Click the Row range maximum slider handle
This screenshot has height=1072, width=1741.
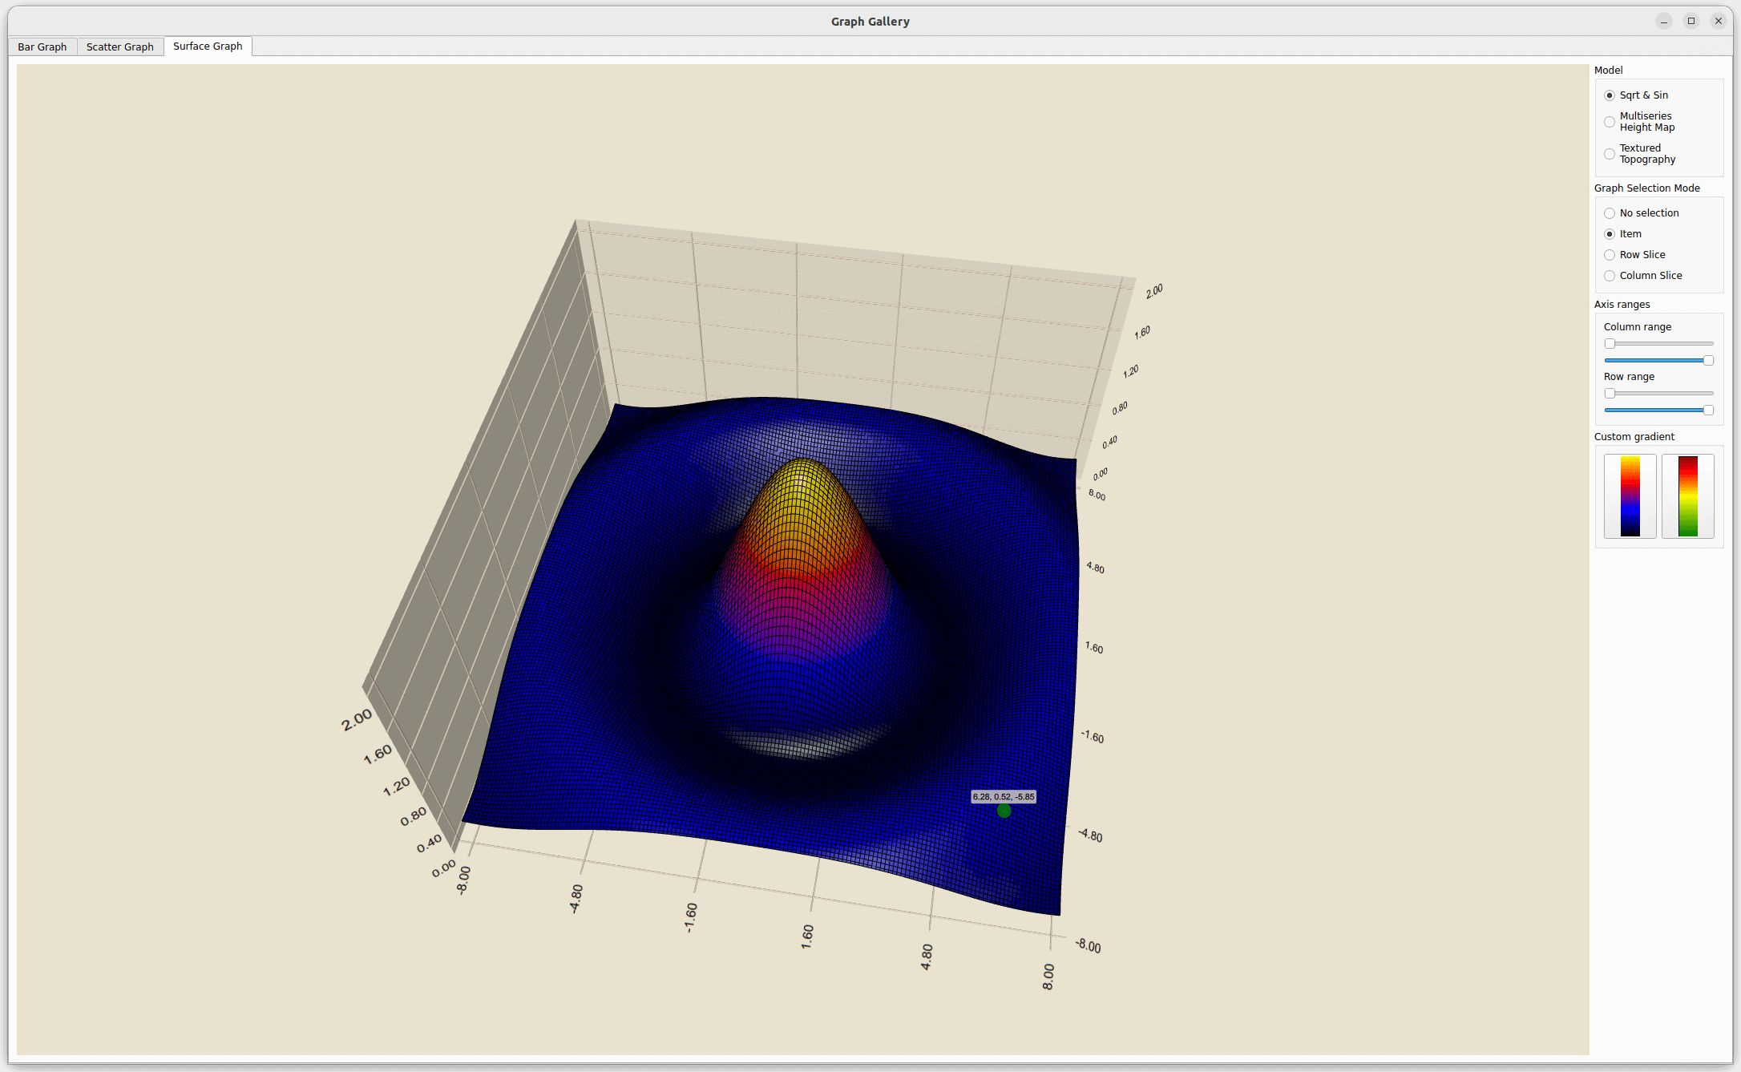tap(1708, 411)
